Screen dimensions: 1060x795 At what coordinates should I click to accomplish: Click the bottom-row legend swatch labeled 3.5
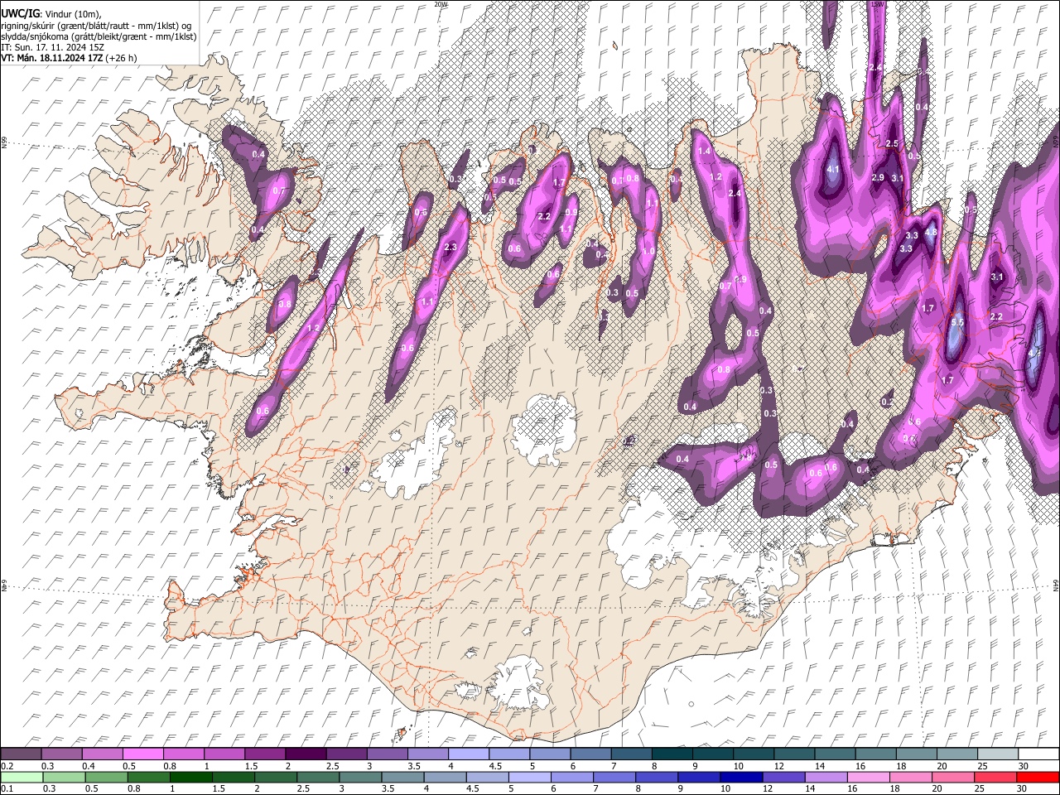(402, 777)
